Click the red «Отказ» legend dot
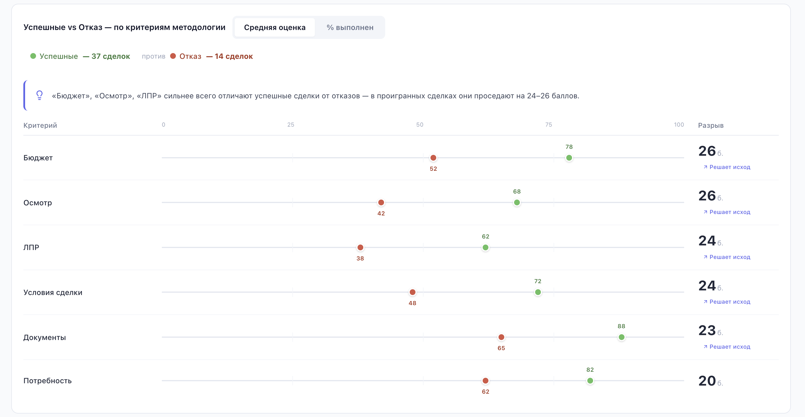The width and height of the screenshot is (805, 417). coord(173,56)
